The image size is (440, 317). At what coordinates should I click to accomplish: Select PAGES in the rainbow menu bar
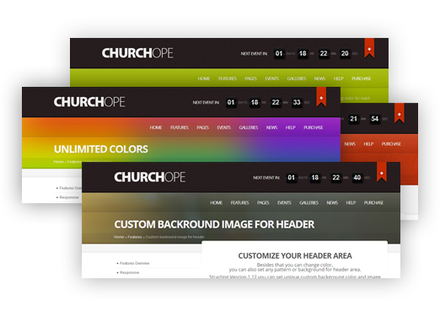tap(203, 127)
